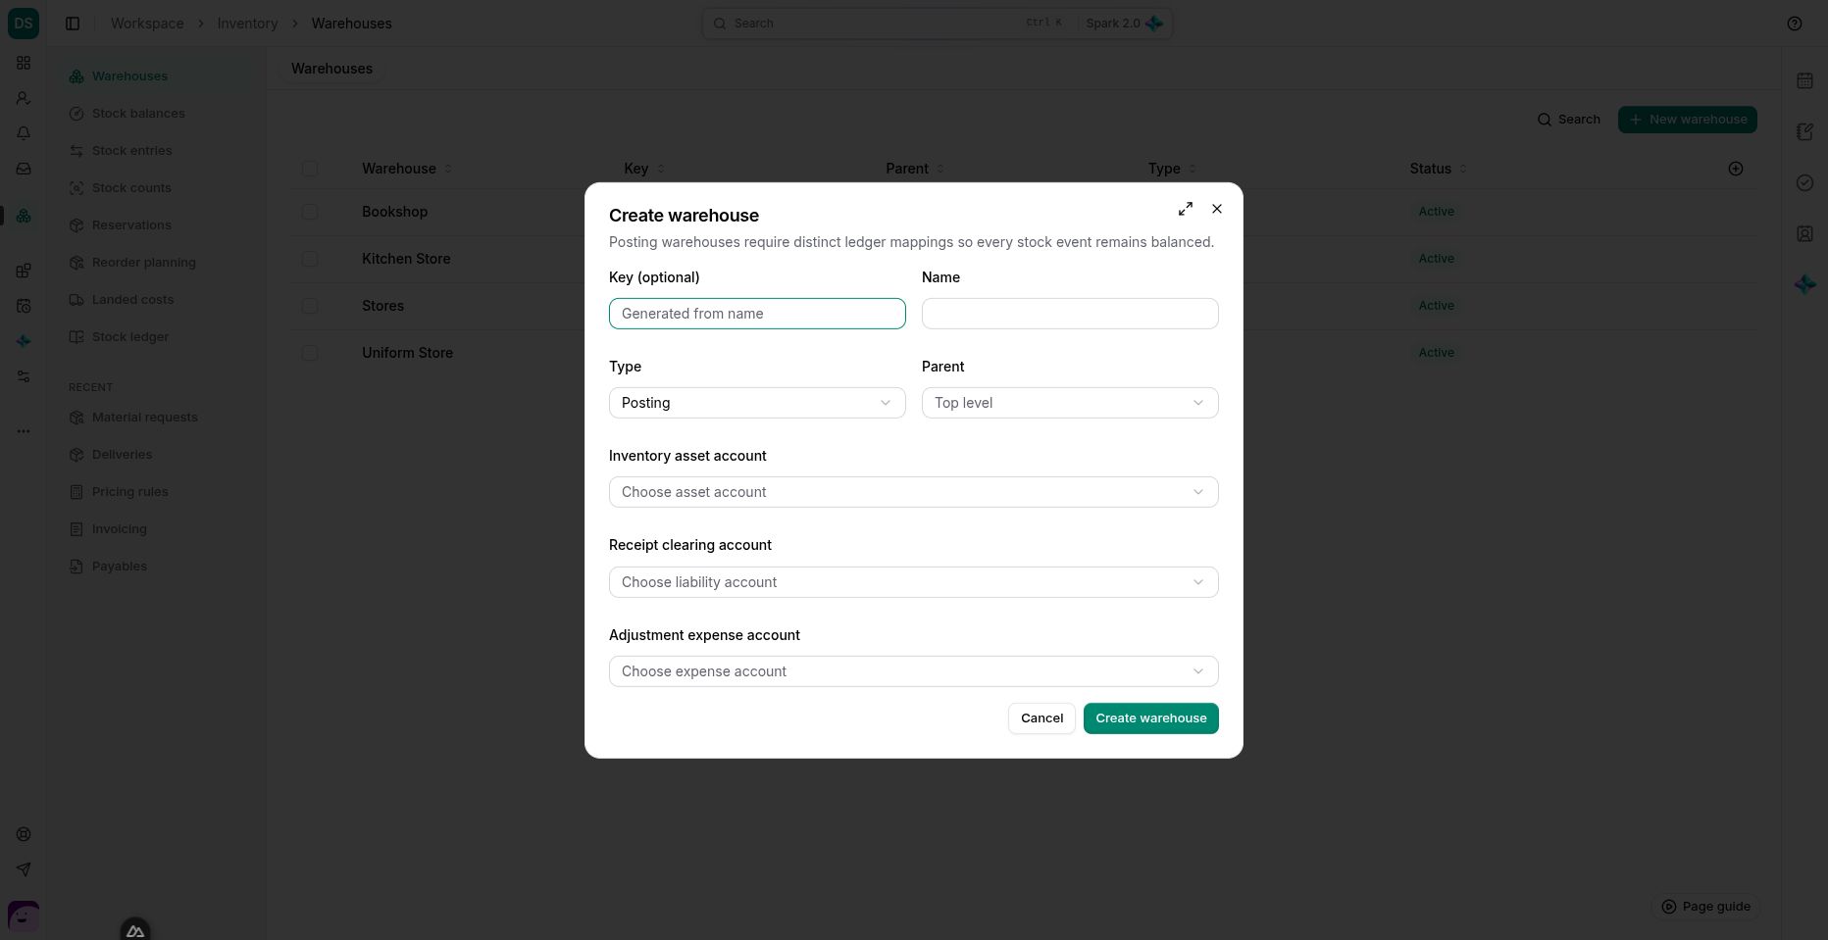Screen dimensions: 1828x940
Task: Click the send paper-plane icon
Action: pos(24,869)
